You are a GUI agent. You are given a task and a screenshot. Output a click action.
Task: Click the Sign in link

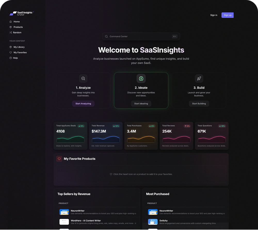(x=214, y=15)
